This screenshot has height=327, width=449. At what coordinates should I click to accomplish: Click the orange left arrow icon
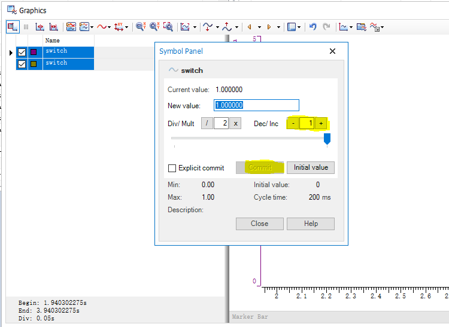click(250, 27)
